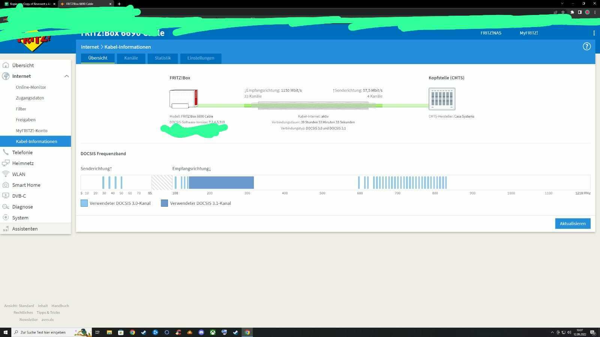
Task: Open the Newsletter footer link
Action: 28,319
